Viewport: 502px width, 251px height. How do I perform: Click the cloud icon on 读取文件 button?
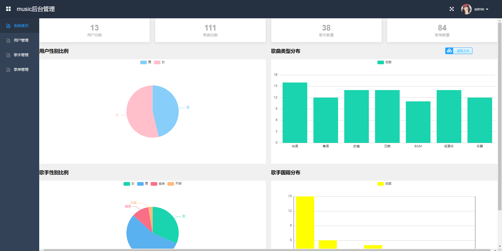pos(449,51)
